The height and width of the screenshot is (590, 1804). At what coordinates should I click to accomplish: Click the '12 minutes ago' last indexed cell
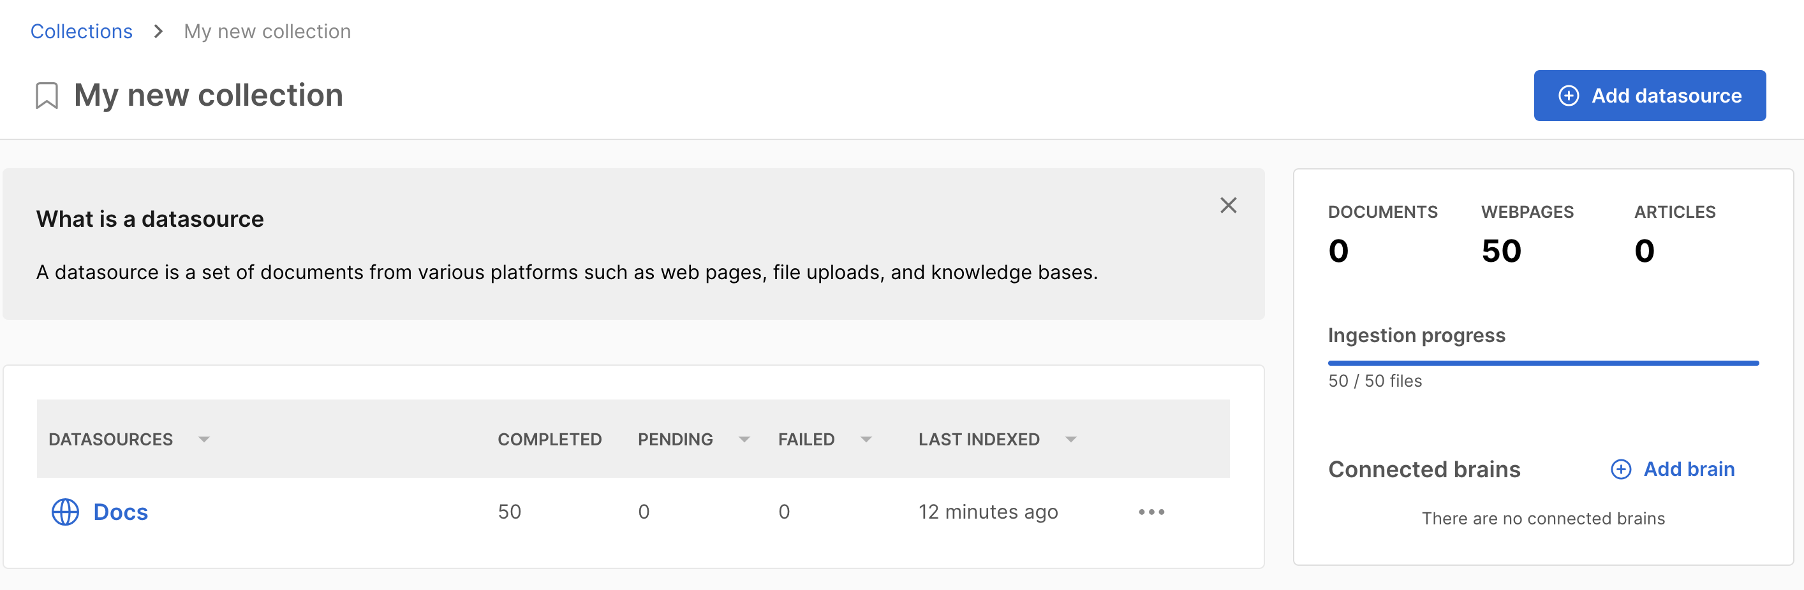coord(987,512)
